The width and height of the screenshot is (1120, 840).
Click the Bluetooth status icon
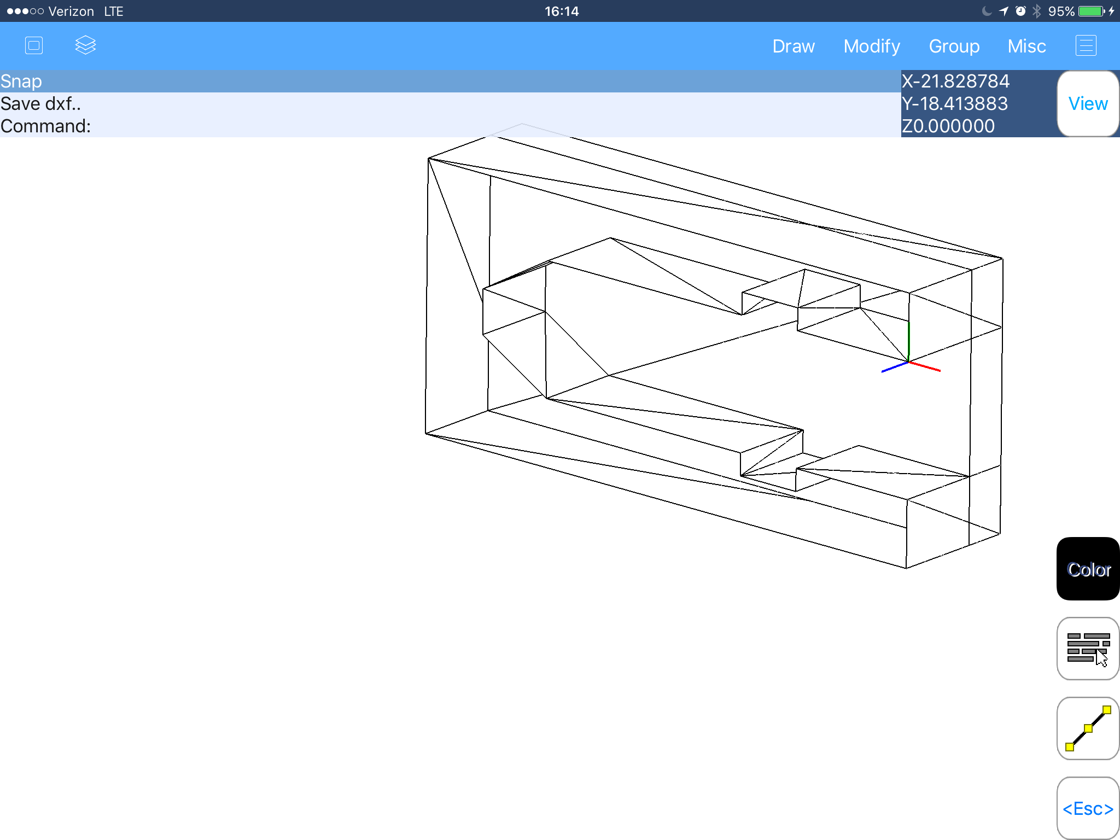[x=1036, y=11]
